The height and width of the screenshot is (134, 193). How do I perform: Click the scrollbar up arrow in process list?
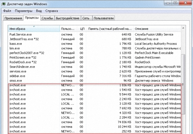pyautogui.click(x=183, y=28)
